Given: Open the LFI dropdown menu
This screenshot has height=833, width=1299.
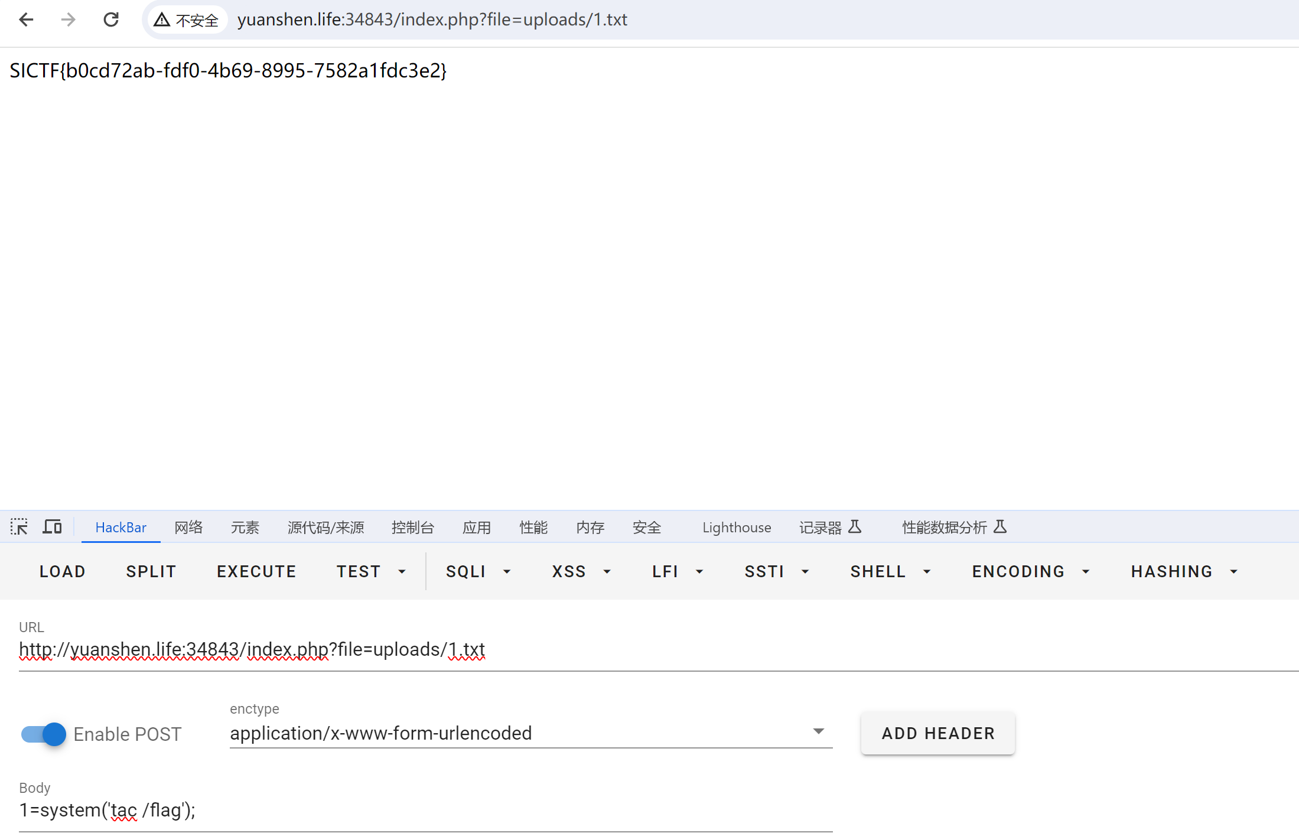Looking at the screenshot, I should [677, 571].
